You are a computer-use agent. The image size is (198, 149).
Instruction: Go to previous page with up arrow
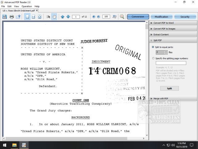pos(62,16)
